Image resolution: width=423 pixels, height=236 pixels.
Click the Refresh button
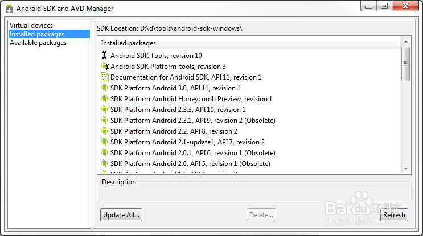394,215
